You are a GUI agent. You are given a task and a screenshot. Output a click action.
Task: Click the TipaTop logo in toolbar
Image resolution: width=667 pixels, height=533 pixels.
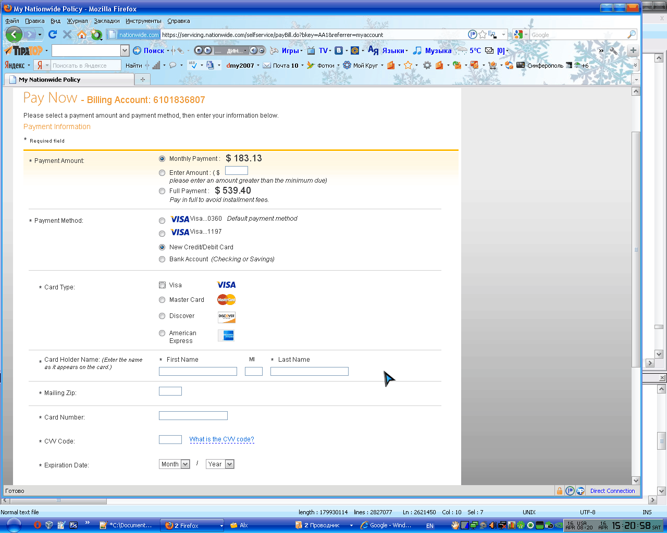point(24,50)
